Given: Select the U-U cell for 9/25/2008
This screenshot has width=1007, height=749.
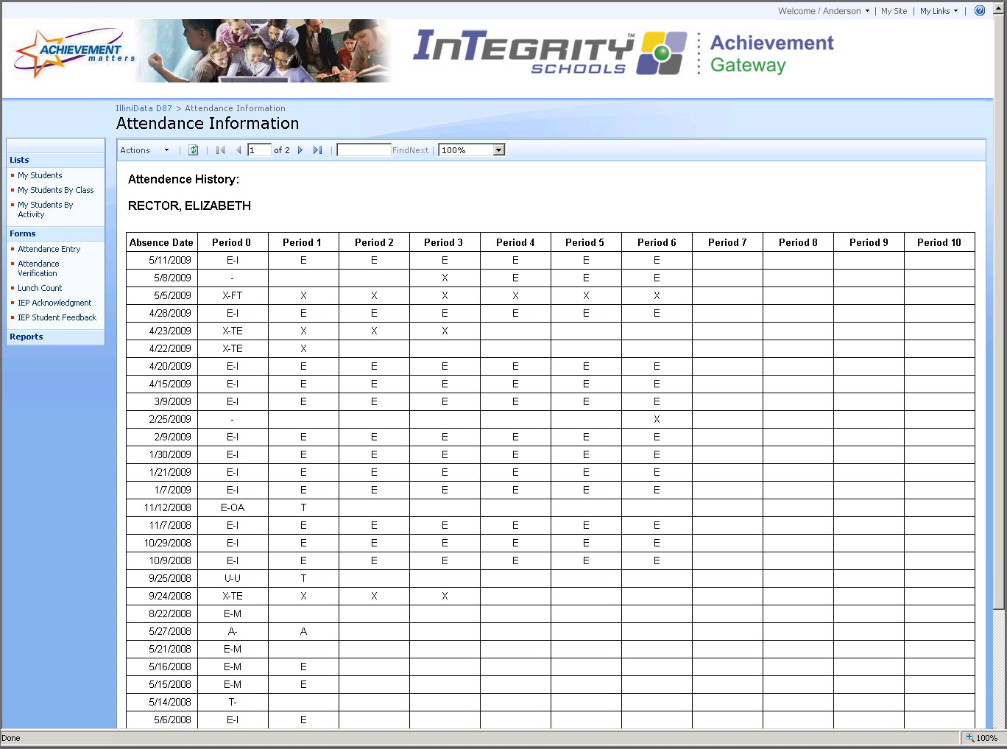Looking at the screenshot, I should coord(233,578).
